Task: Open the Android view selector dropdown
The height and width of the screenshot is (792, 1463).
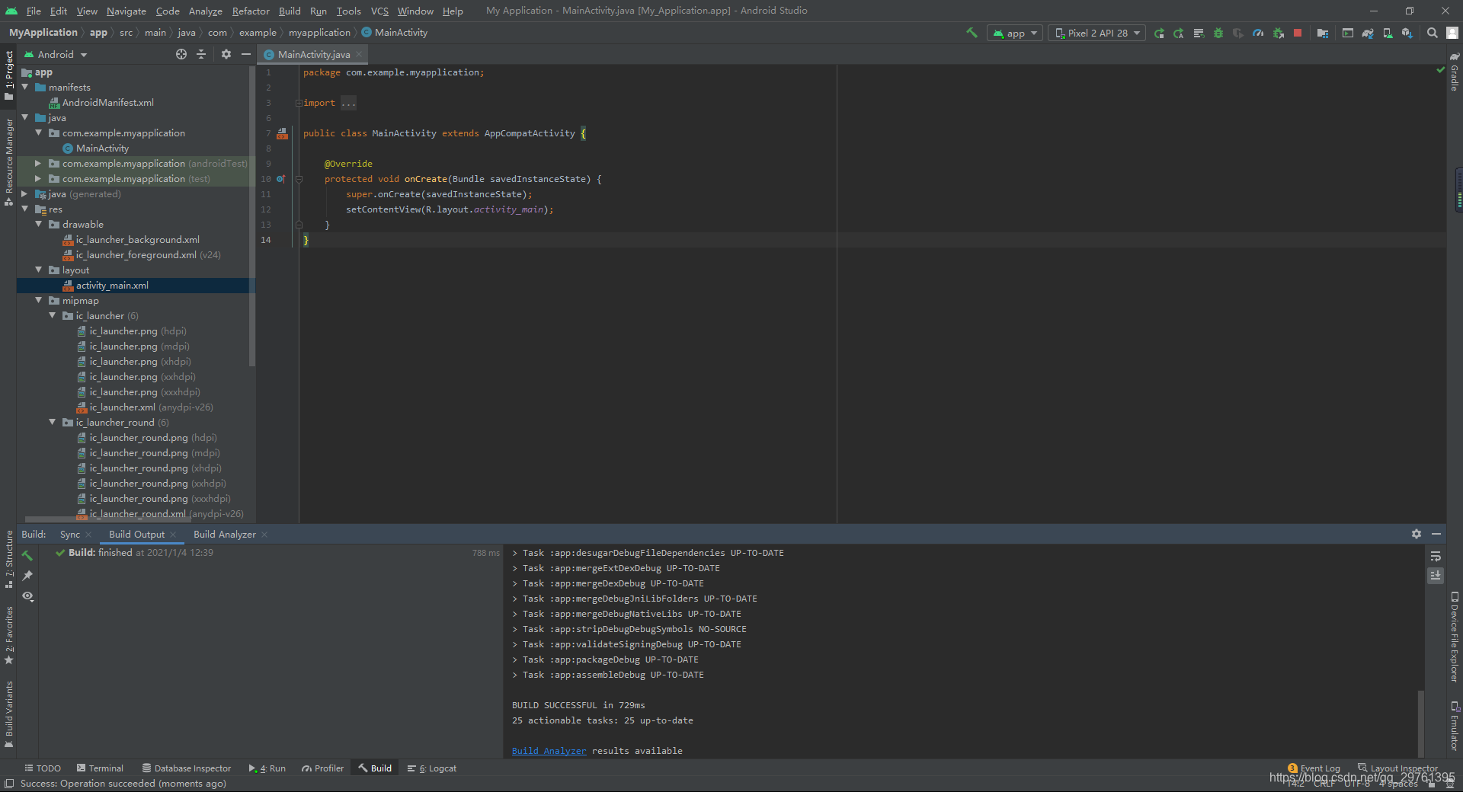Action: tap(56, 55)
